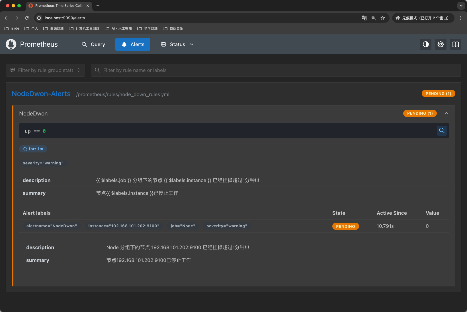
Task: Click the PENDING (1) badge
Action: [438, 93]
